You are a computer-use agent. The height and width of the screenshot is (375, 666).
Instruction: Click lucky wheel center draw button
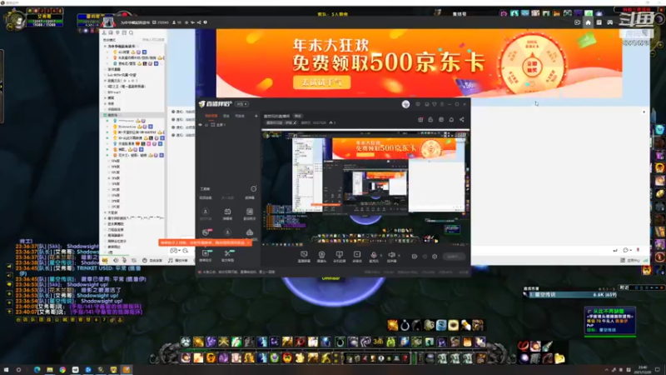click(532, 67)
